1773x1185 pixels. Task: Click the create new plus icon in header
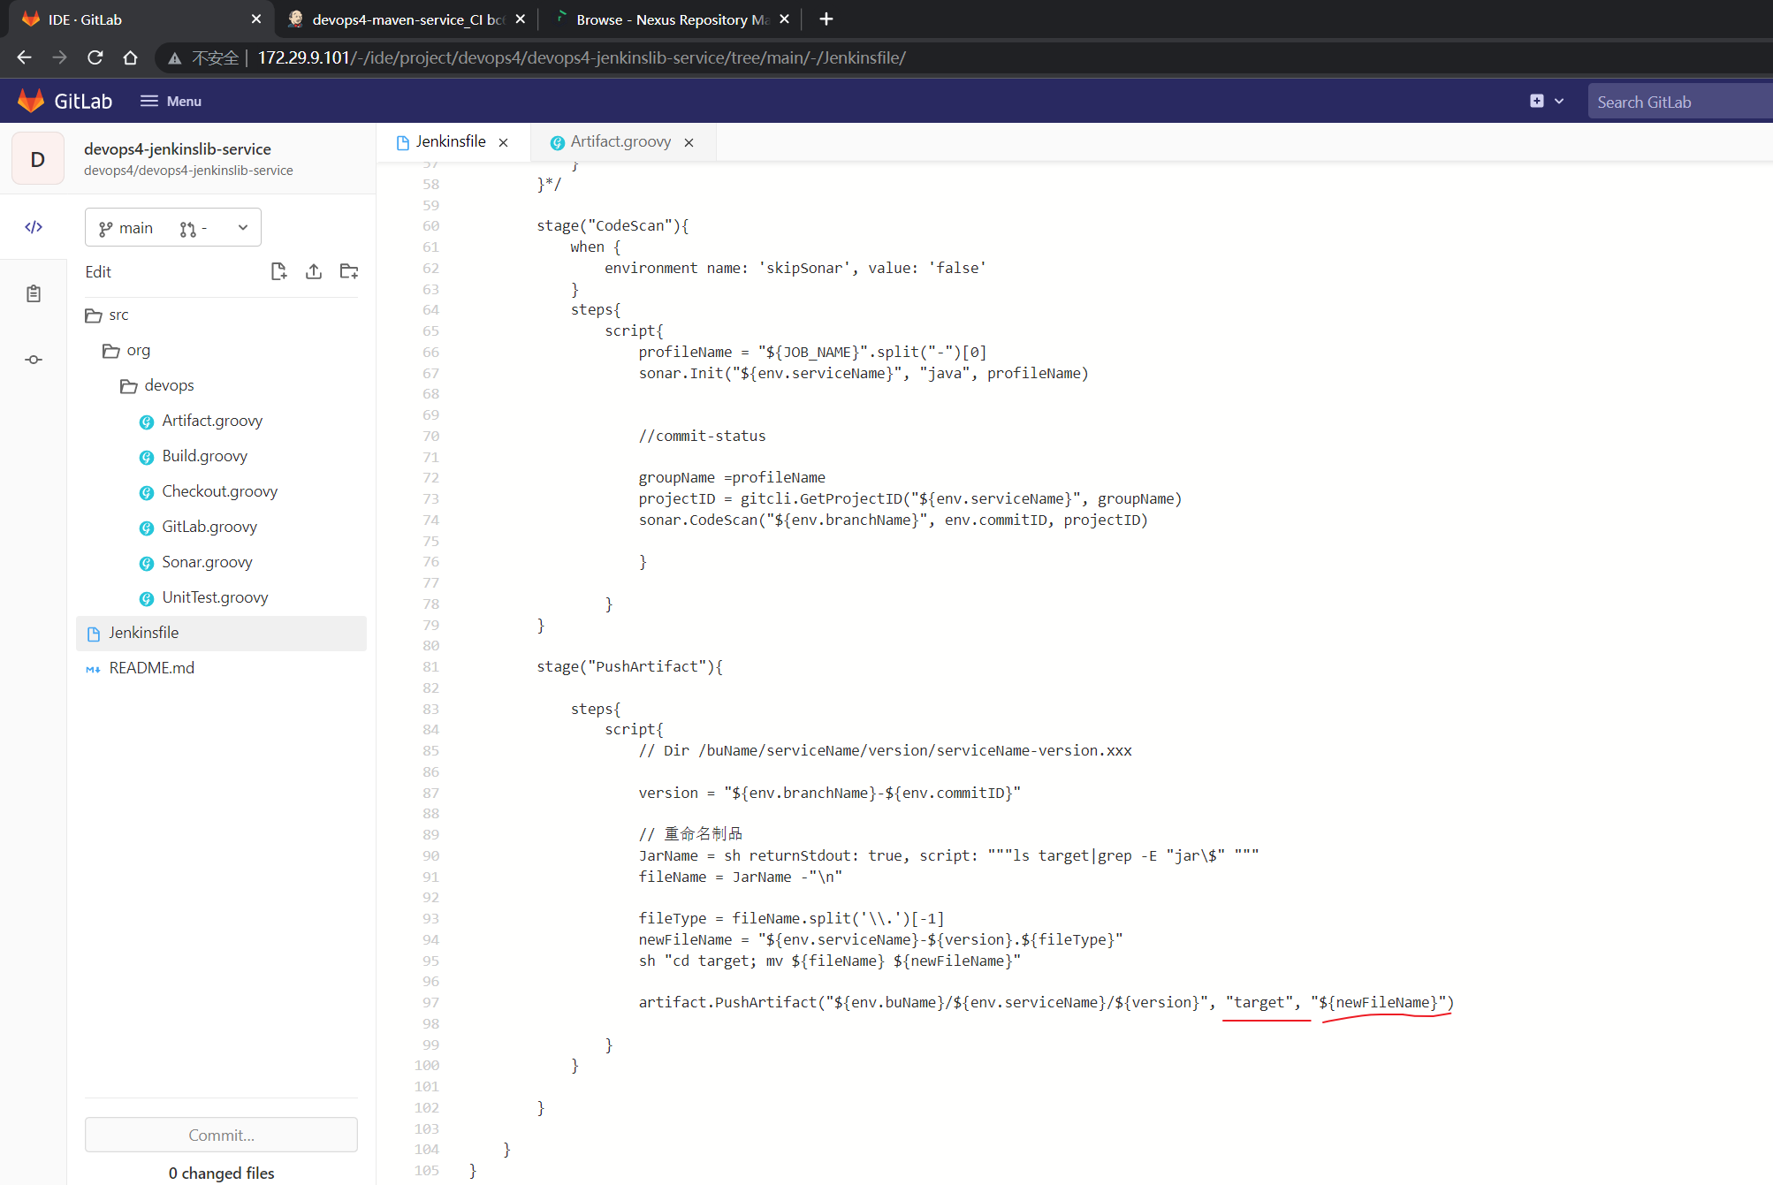pyautogui.click(x=1537, y=101)
